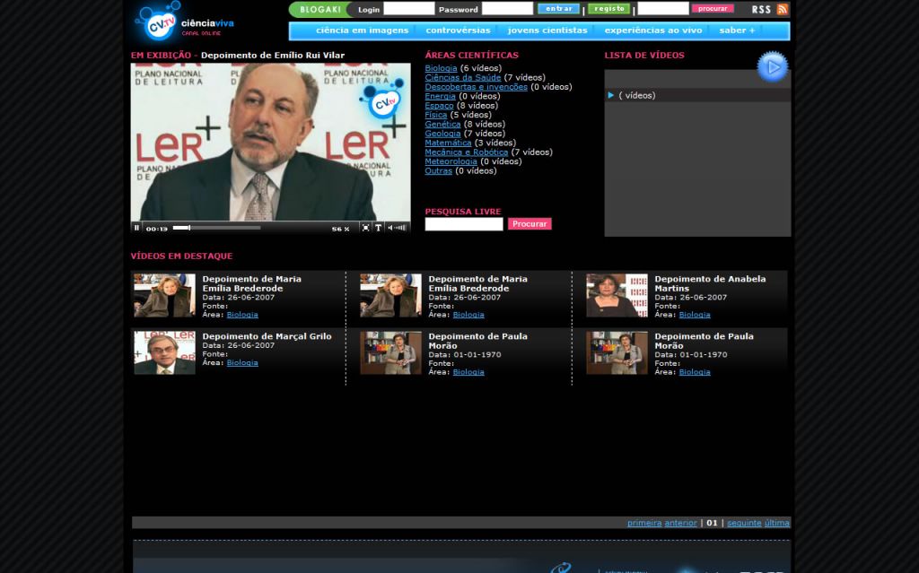Click the 'Procurar' button under Pesquisa Livre

pos(530,224)
